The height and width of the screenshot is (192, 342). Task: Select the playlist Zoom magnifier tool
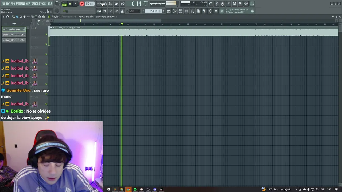pos(40,17)
